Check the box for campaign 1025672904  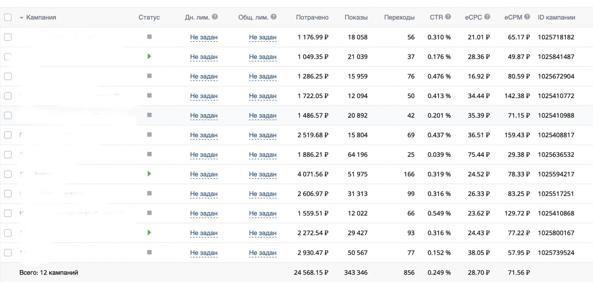[x=8, y=76]
